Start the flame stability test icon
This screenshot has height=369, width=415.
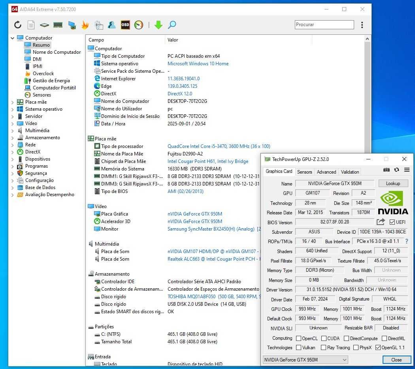pos(85,25)
